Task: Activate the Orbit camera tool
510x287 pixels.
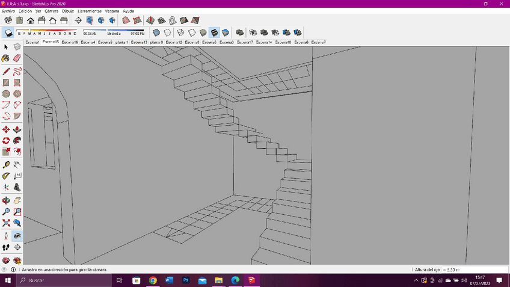Action: (x=6, y=200)
